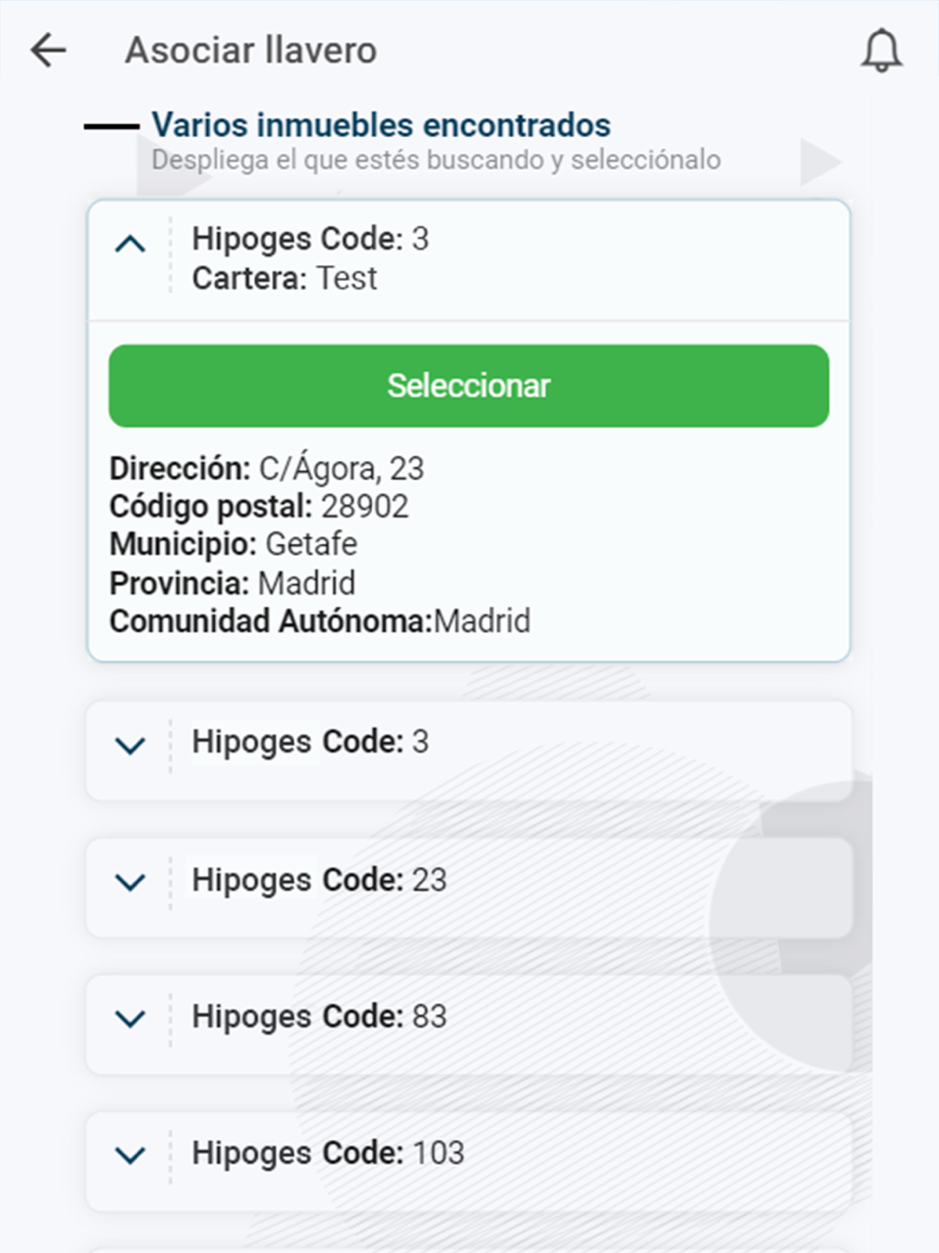Click the Código postal 28902 line
Screen dimensions: 939x1253
pos(259,506)
